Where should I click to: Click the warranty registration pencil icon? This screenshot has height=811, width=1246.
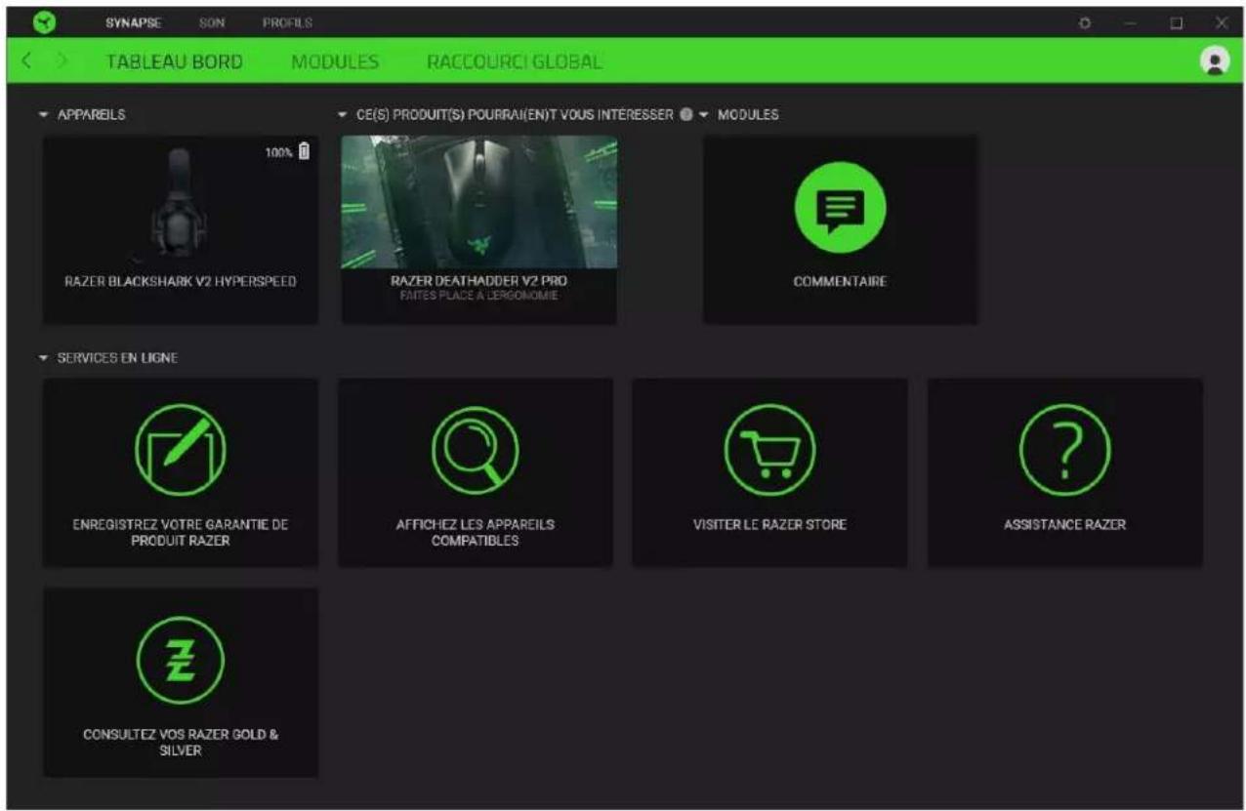[x=180, y=450]
